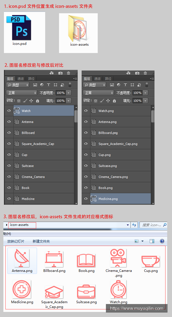This screenshot has width=172, height=317.
Task: Select the 图层 tab in the Watch.png panel
Action: pos(87,79)
